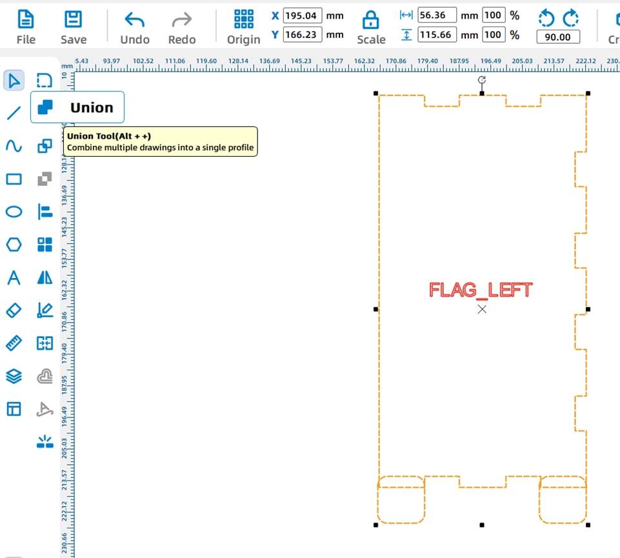Screen dimensions: 620x558
Task: Choose the curve drawing tool
Action: [x=14, y=146]
